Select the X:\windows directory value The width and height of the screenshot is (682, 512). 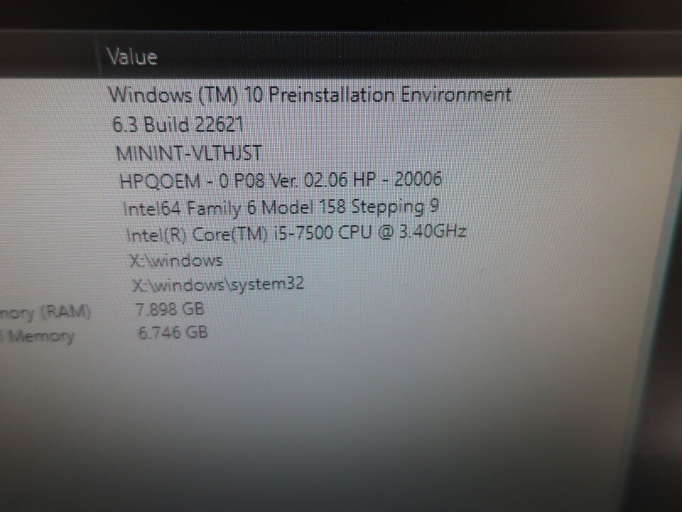click(x=175, y=260)
